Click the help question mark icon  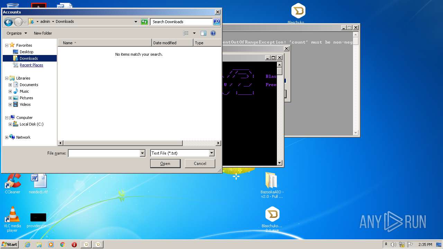coord(213,33)
